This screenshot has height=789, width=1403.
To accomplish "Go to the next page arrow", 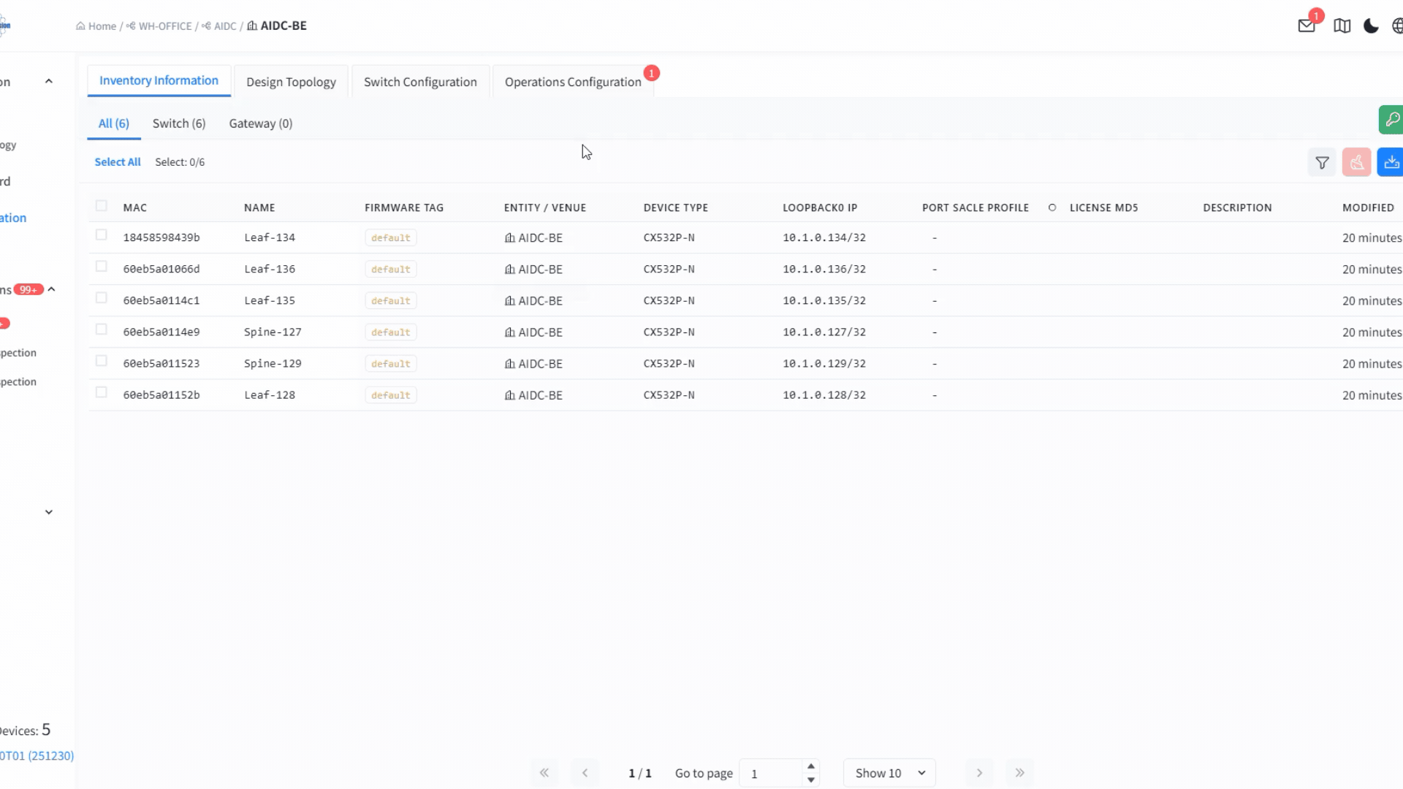I will pos(979,773).
